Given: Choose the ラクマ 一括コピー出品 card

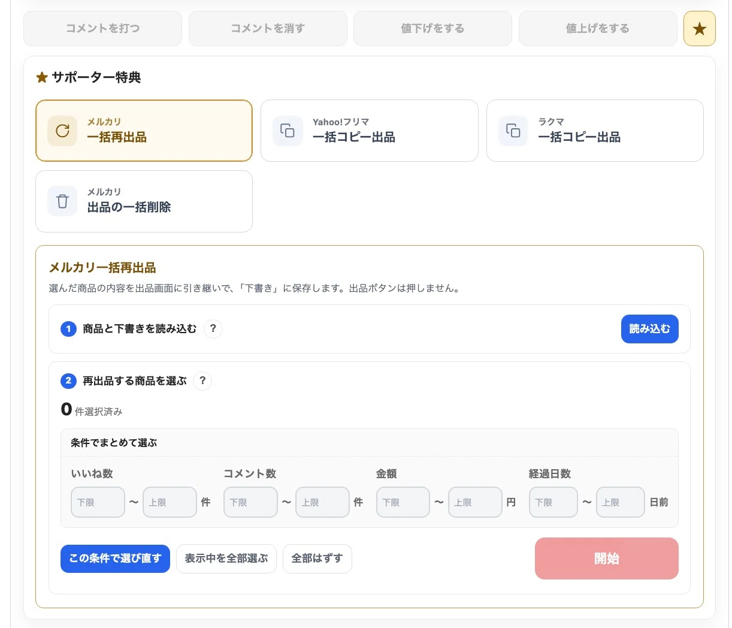Looking at the screenshot, I should click(x=595, y=131).
